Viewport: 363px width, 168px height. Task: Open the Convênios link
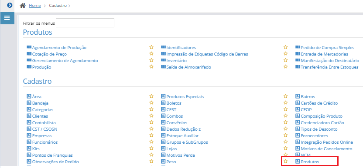[177, 122]
